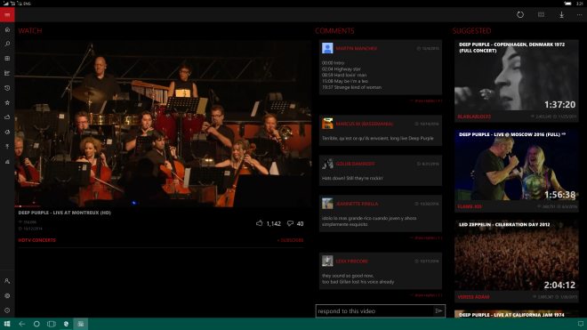This screenshot has height=330, width=587.
Task: Send the comment with the arrow icon
Action: pyautogui.click(x=438, y=311)
